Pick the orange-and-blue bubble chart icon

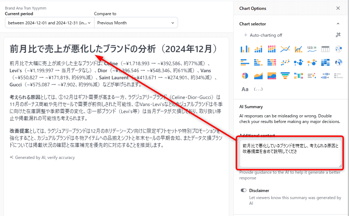click(312, 62)
